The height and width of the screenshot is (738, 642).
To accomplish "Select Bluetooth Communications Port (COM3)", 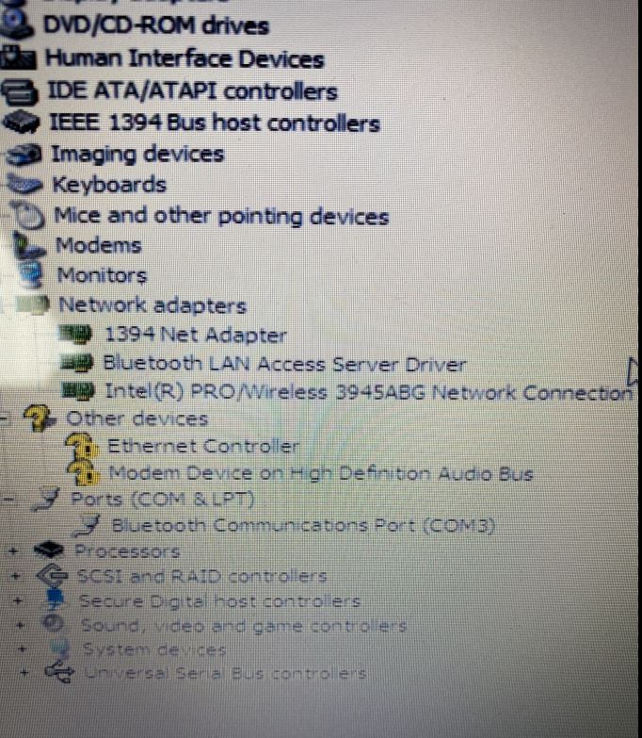I will pos(303,525).
